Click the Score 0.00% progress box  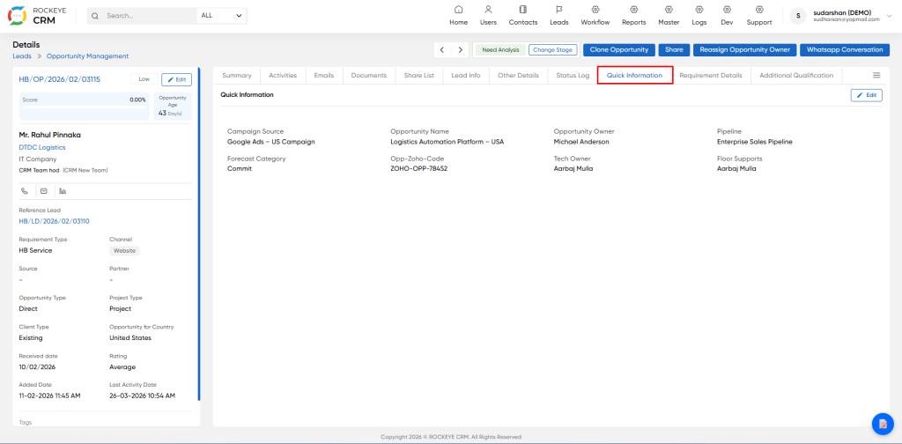(85, 107)
